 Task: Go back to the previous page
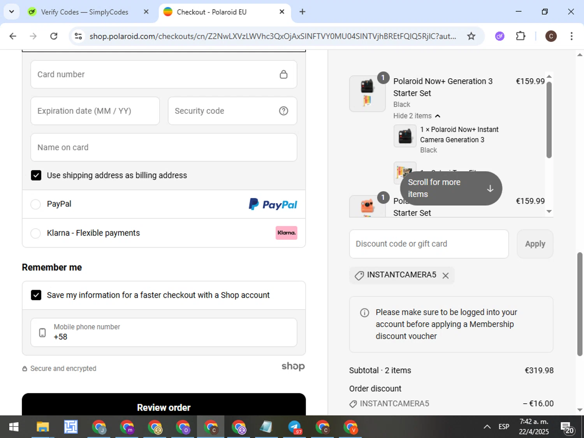point(13,36)
